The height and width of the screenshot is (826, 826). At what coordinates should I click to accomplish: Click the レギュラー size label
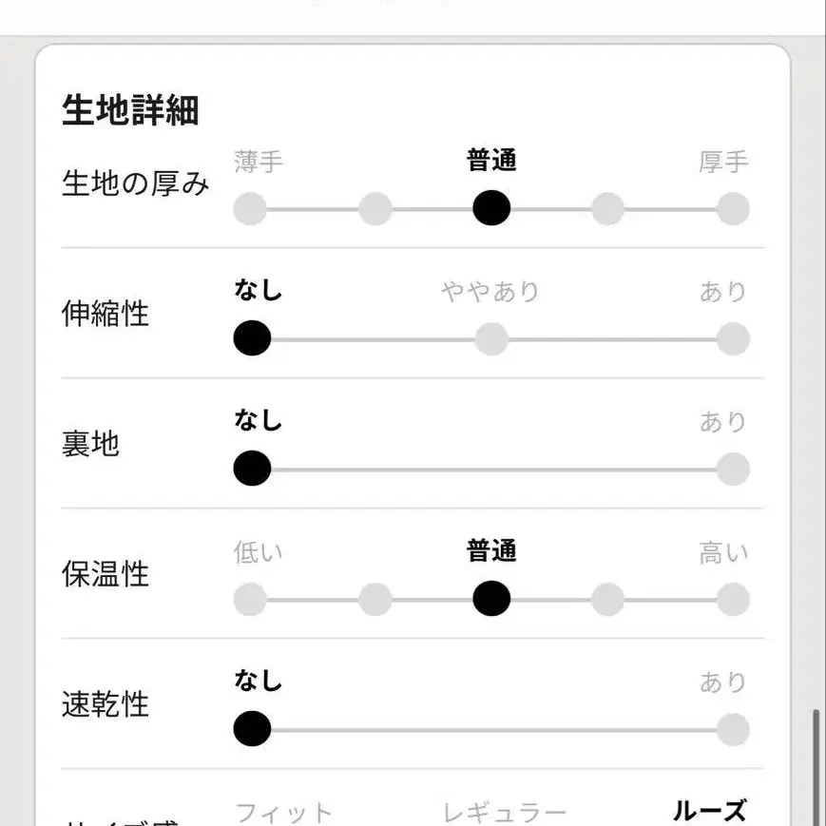coord(504,813)
